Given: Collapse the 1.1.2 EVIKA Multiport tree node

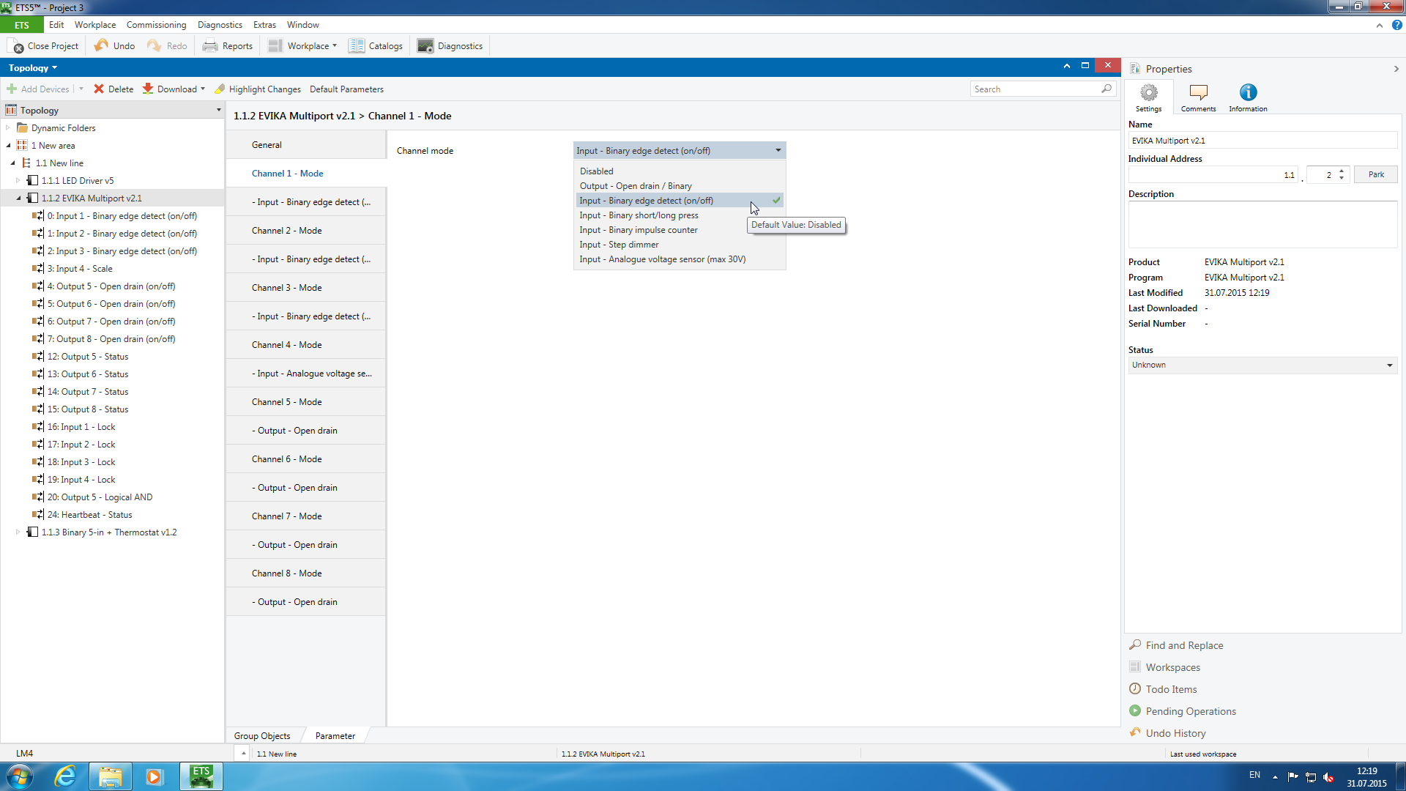Looking at the screenshot, I should [x=19, y=198].
